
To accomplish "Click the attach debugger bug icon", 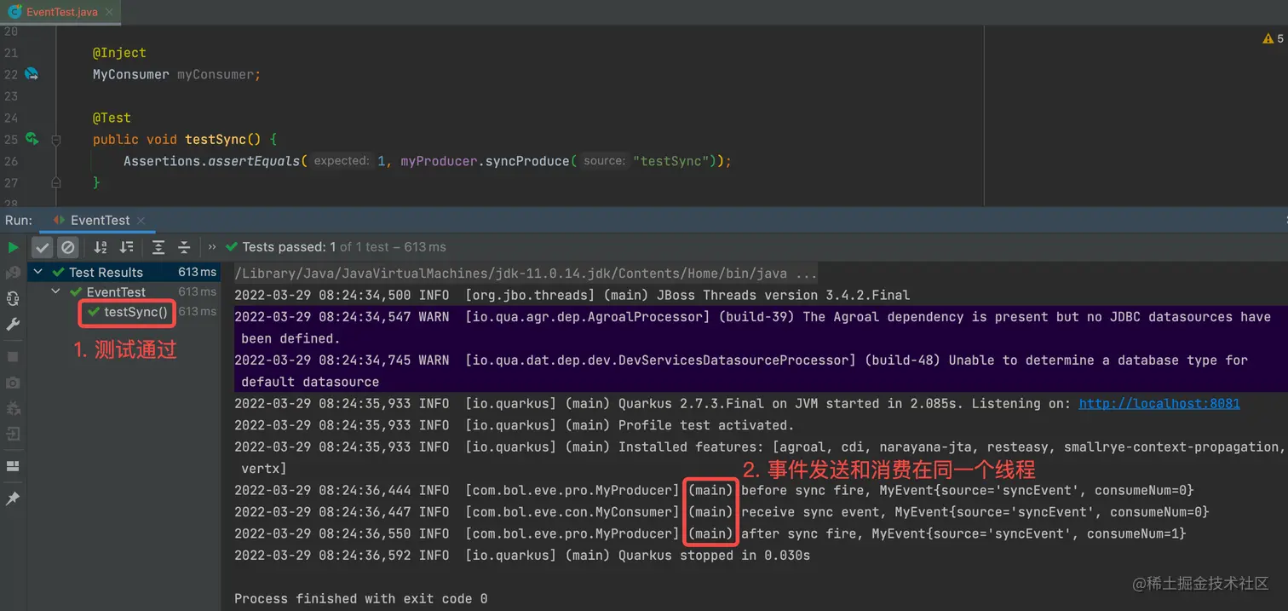I will point(13,408).
